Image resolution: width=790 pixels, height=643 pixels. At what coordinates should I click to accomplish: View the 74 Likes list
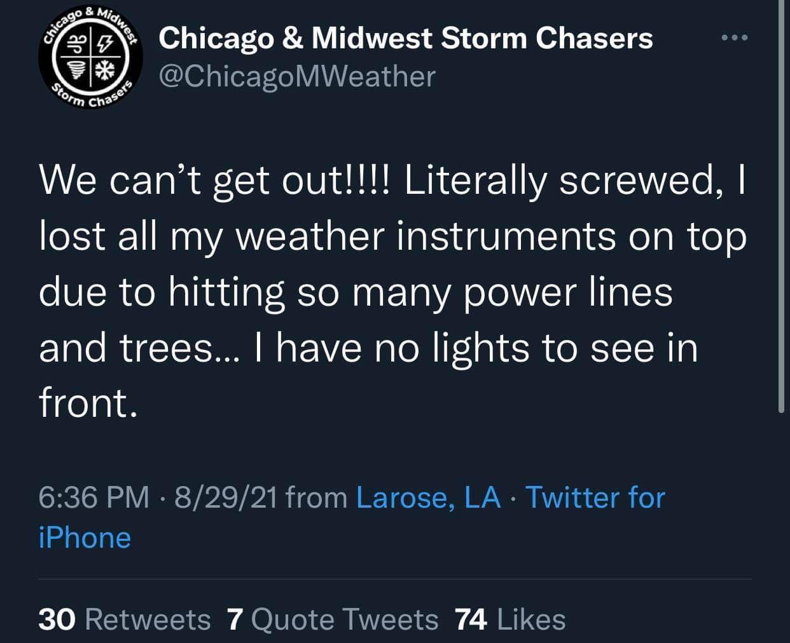510,619
